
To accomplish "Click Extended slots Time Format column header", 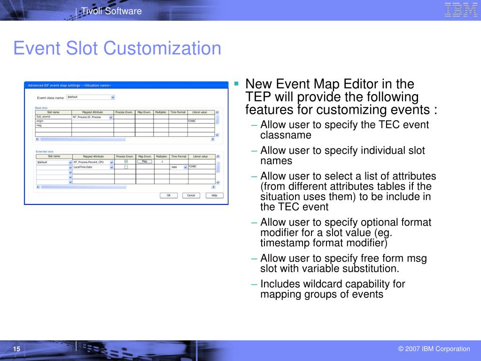I will pos(179,157).
